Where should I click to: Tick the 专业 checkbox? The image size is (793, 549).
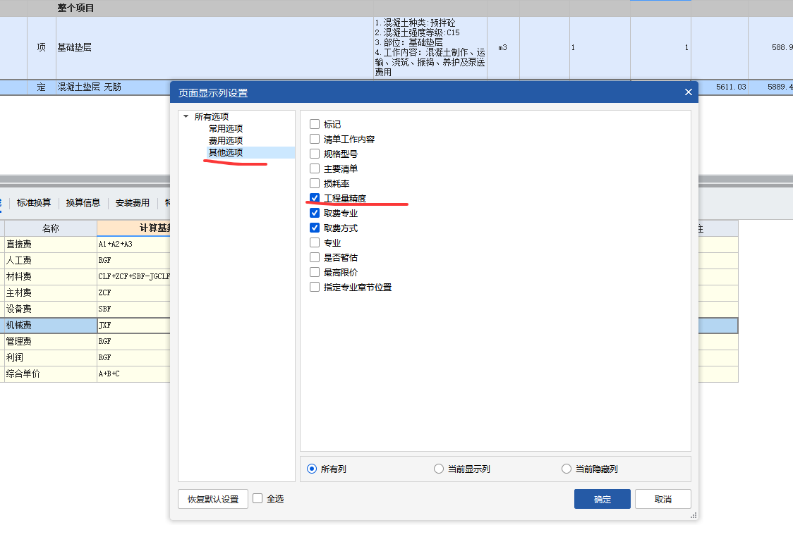pyautogui.click(x=315, y=242)
